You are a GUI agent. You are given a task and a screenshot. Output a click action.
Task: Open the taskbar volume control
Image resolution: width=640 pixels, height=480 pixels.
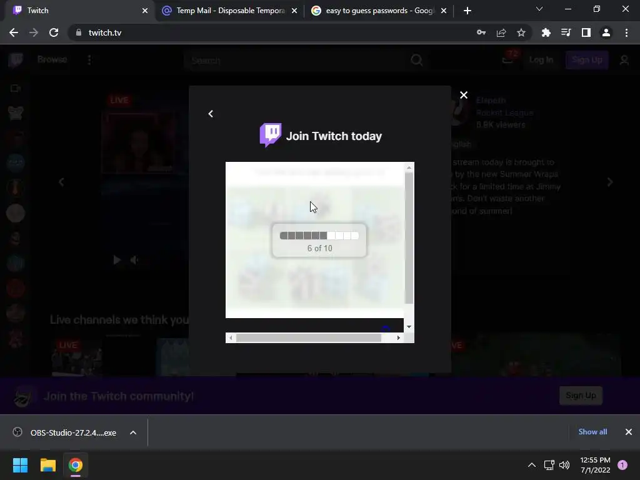564,465
